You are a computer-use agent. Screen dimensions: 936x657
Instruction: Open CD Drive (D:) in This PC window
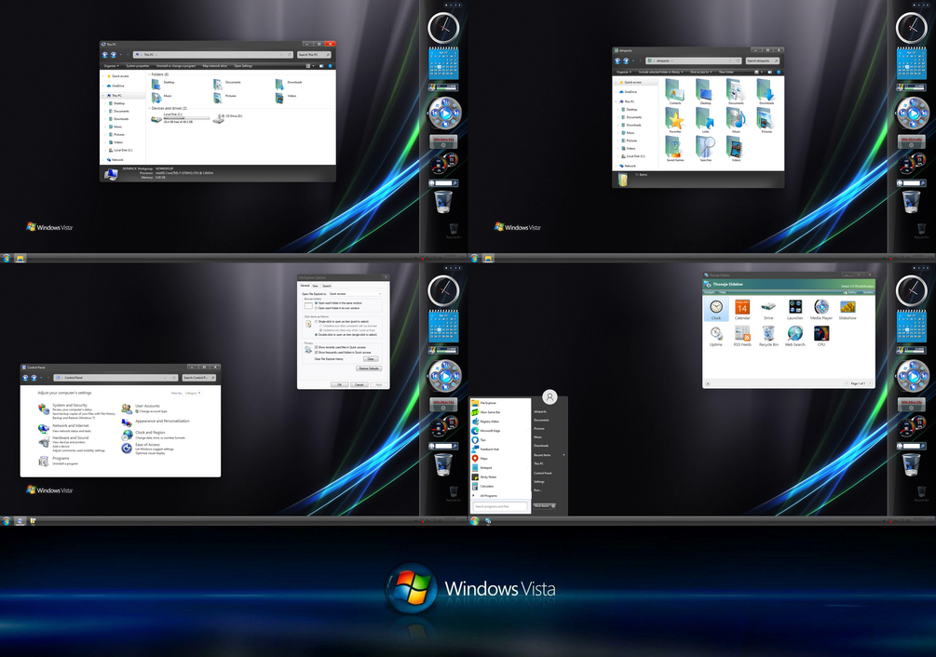[x=228, y=118]
